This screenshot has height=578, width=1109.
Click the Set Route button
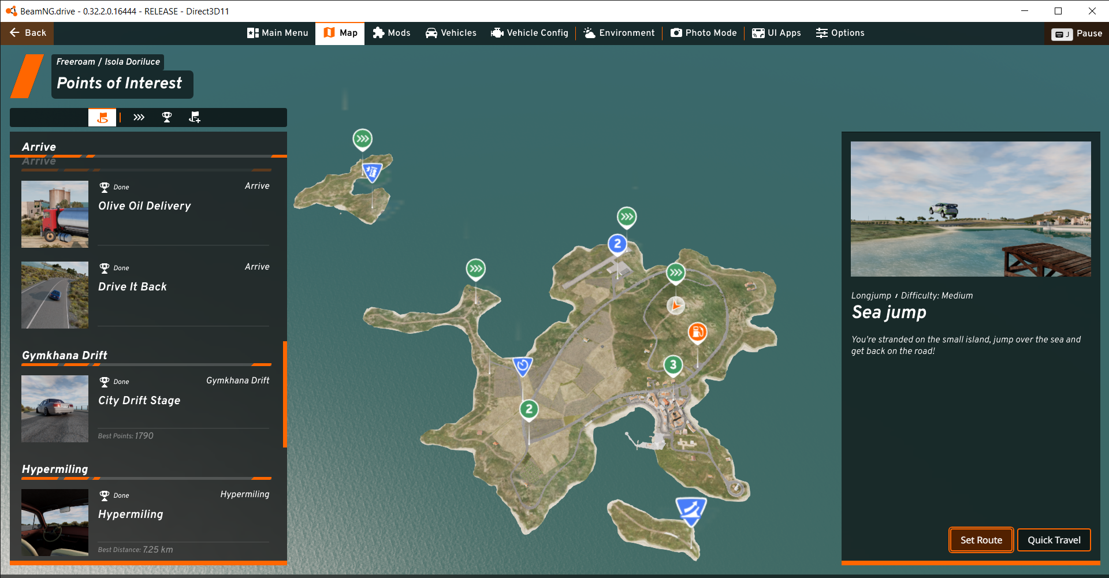tap(981, 540)
